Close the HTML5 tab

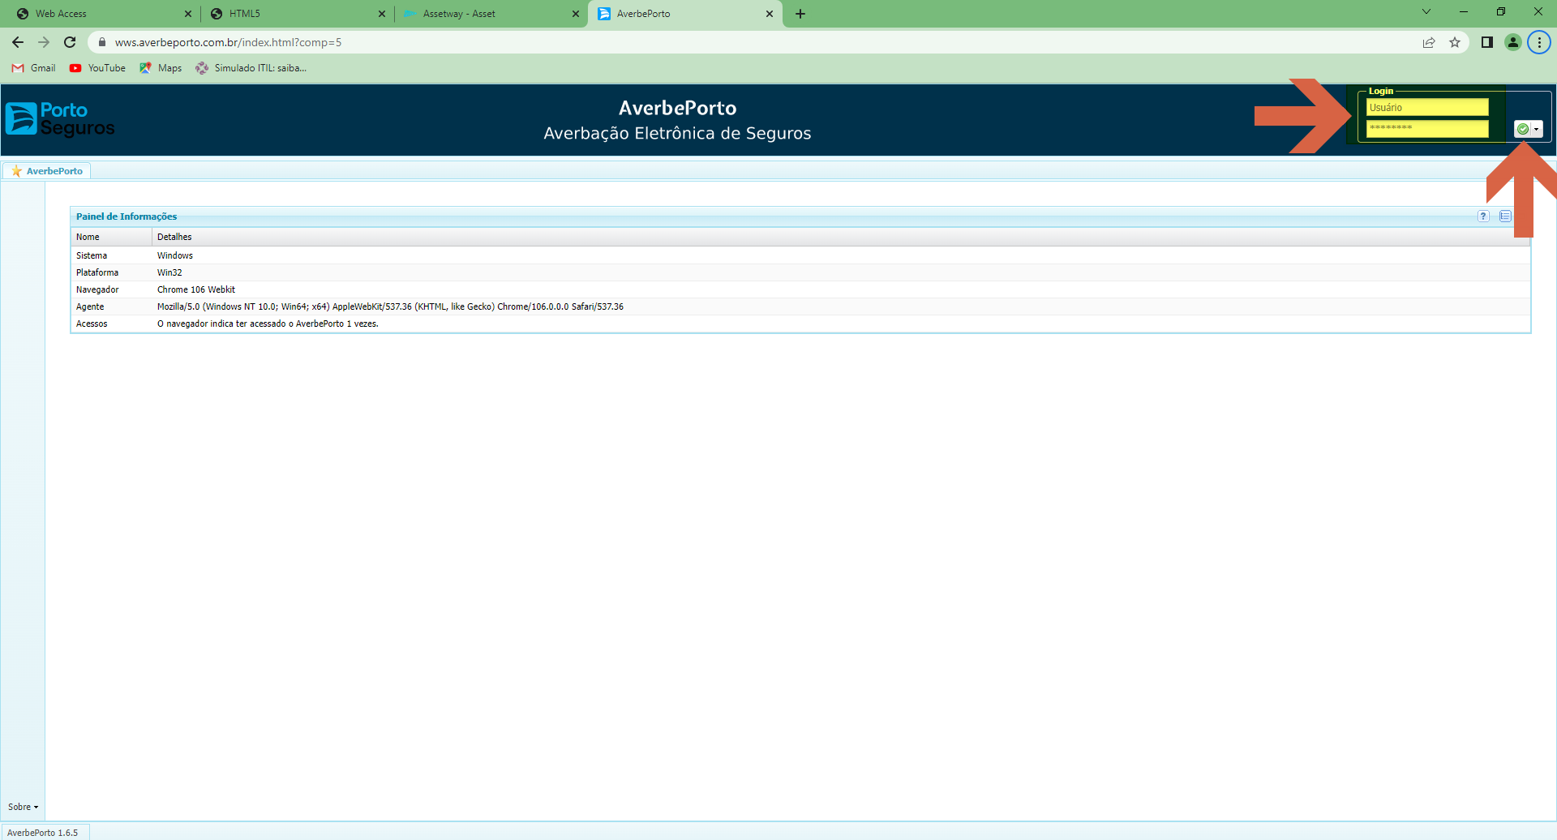(x=382, y=14)
